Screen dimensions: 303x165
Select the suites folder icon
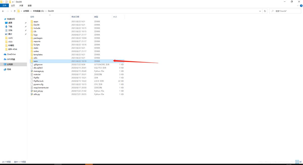coord(32,51)
